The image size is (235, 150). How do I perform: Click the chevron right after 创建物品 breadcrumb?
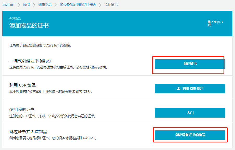coord(56,5)
